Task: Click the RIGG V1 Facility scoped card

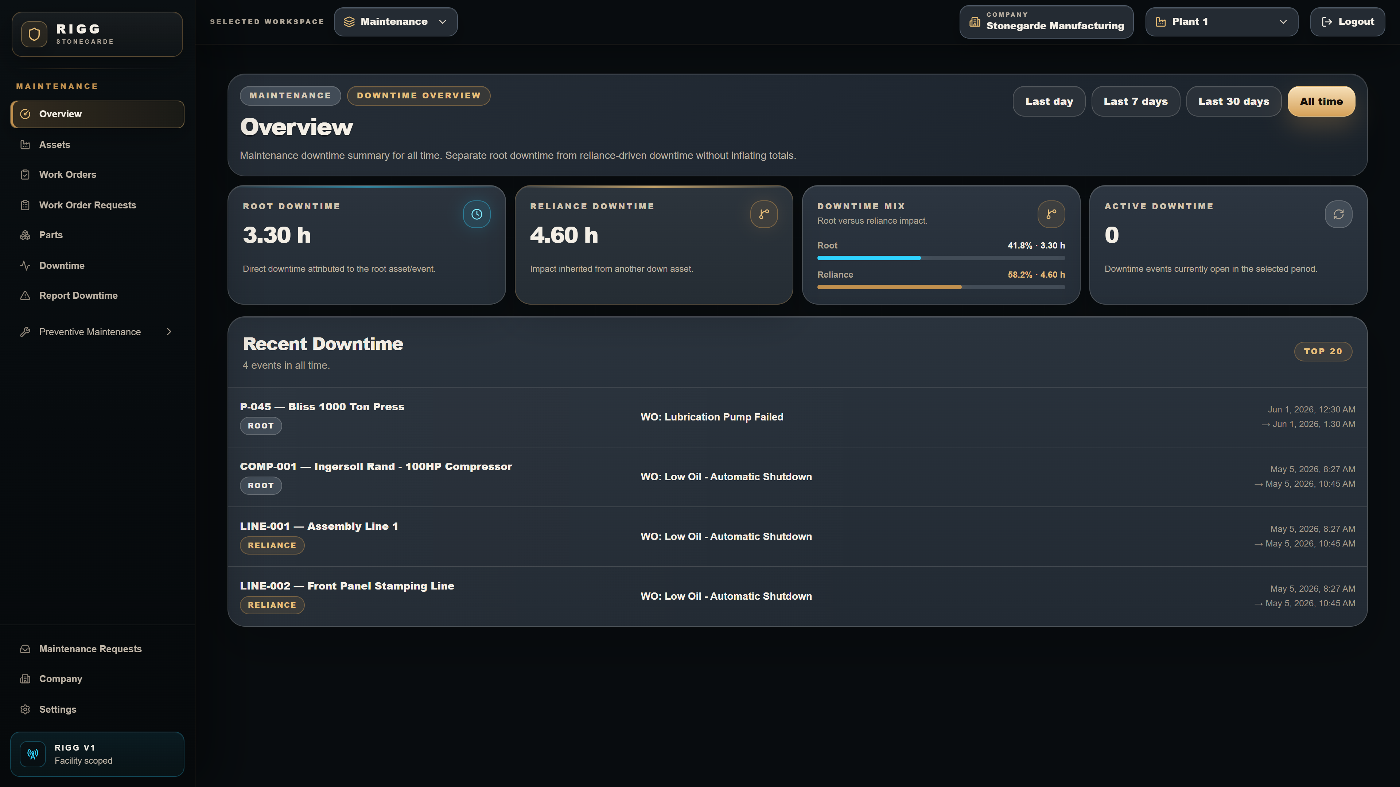Action: tap(97, 754)
